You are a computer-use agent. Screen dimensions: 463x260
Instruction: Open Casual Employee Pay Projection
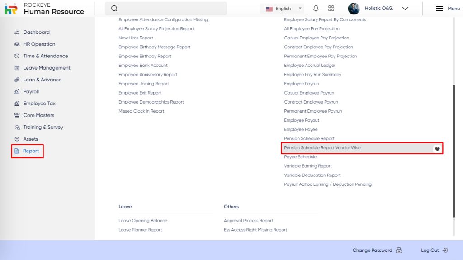[x=317, y=38]
